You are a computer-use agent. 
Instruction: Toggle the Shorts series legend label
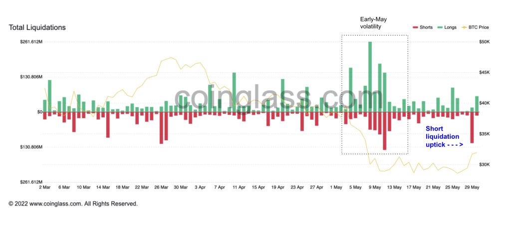pyautogui.click(x=426, y=27)
